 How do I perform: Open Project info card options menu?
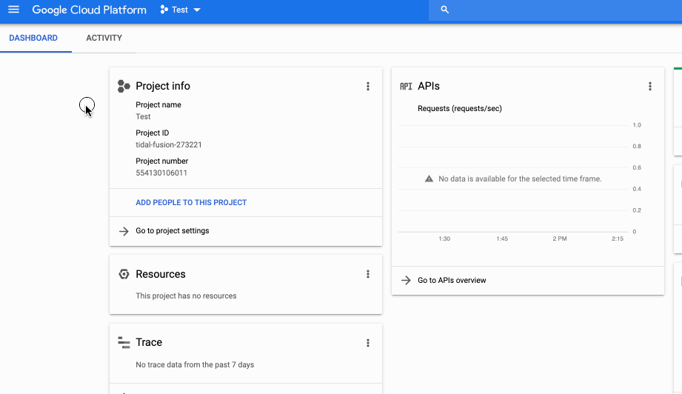coord(368,86)
